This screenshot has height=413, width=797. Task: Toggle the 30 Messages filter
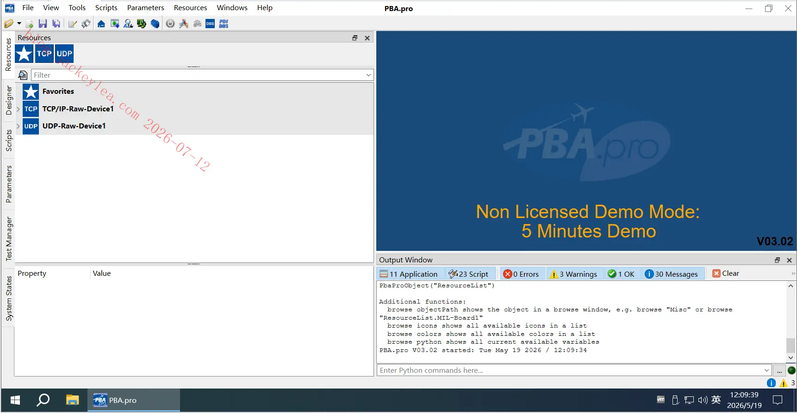(x=672, y=274)
